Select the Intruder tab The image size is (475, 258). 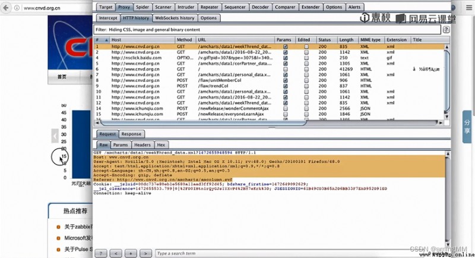pos(186,7)
